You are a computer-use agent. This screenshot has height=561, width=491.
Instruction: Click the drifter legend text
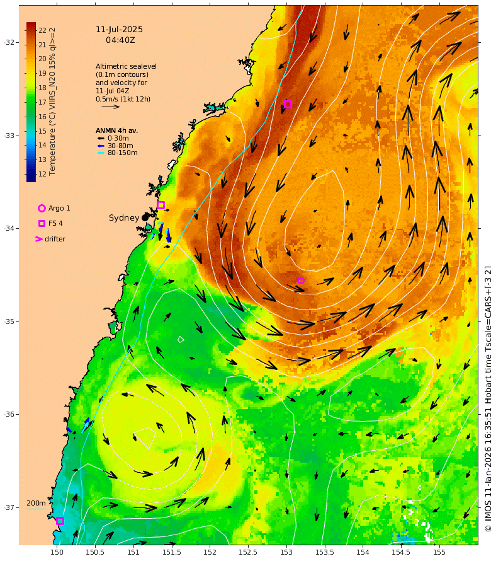[x=55, y=239]
